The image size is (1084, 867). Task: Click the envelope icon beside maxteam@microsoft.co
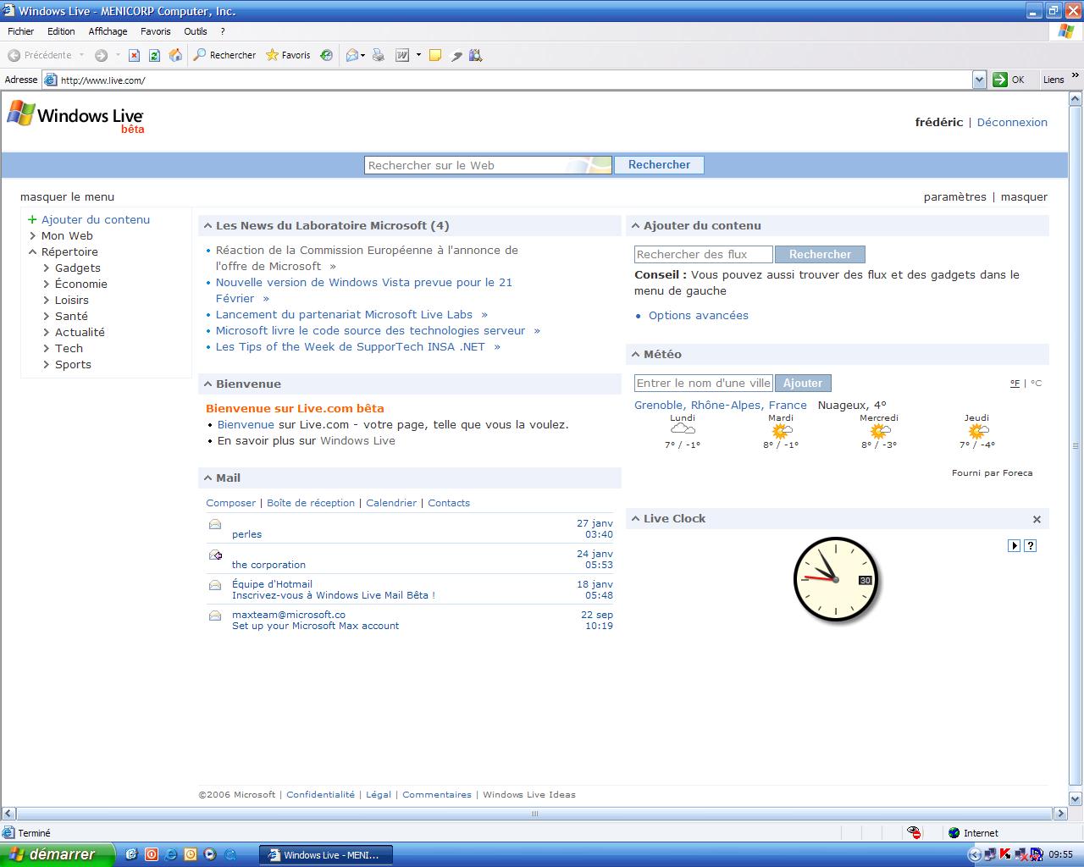pos(215,616)
